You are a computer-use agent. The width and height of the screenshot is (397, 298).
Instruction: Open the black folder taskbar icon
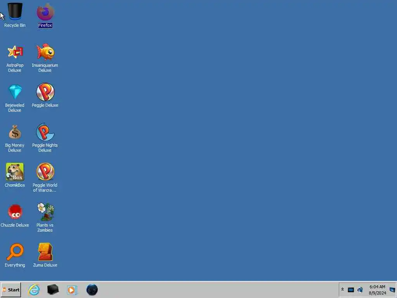pyautogui.click(x=53, y=289)
